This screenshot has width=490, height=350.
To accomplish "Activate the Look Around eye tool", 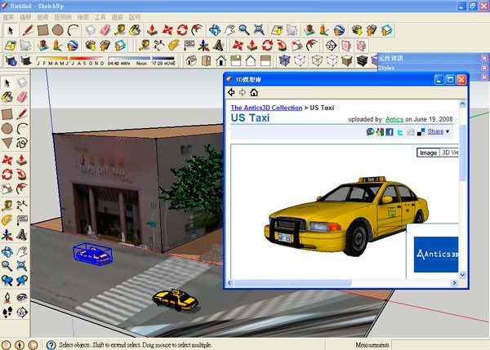I will [x=21, y=297].
